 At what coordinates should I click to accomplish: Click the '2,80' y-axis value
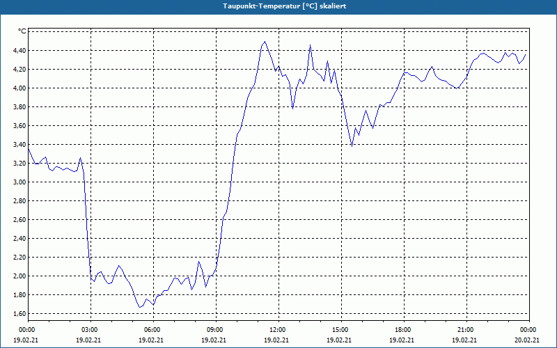point(19,201)
